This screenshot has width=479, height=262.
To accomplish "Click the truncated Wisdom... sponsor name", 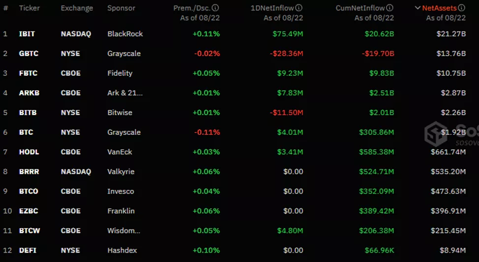I will [x=123, y=231].
